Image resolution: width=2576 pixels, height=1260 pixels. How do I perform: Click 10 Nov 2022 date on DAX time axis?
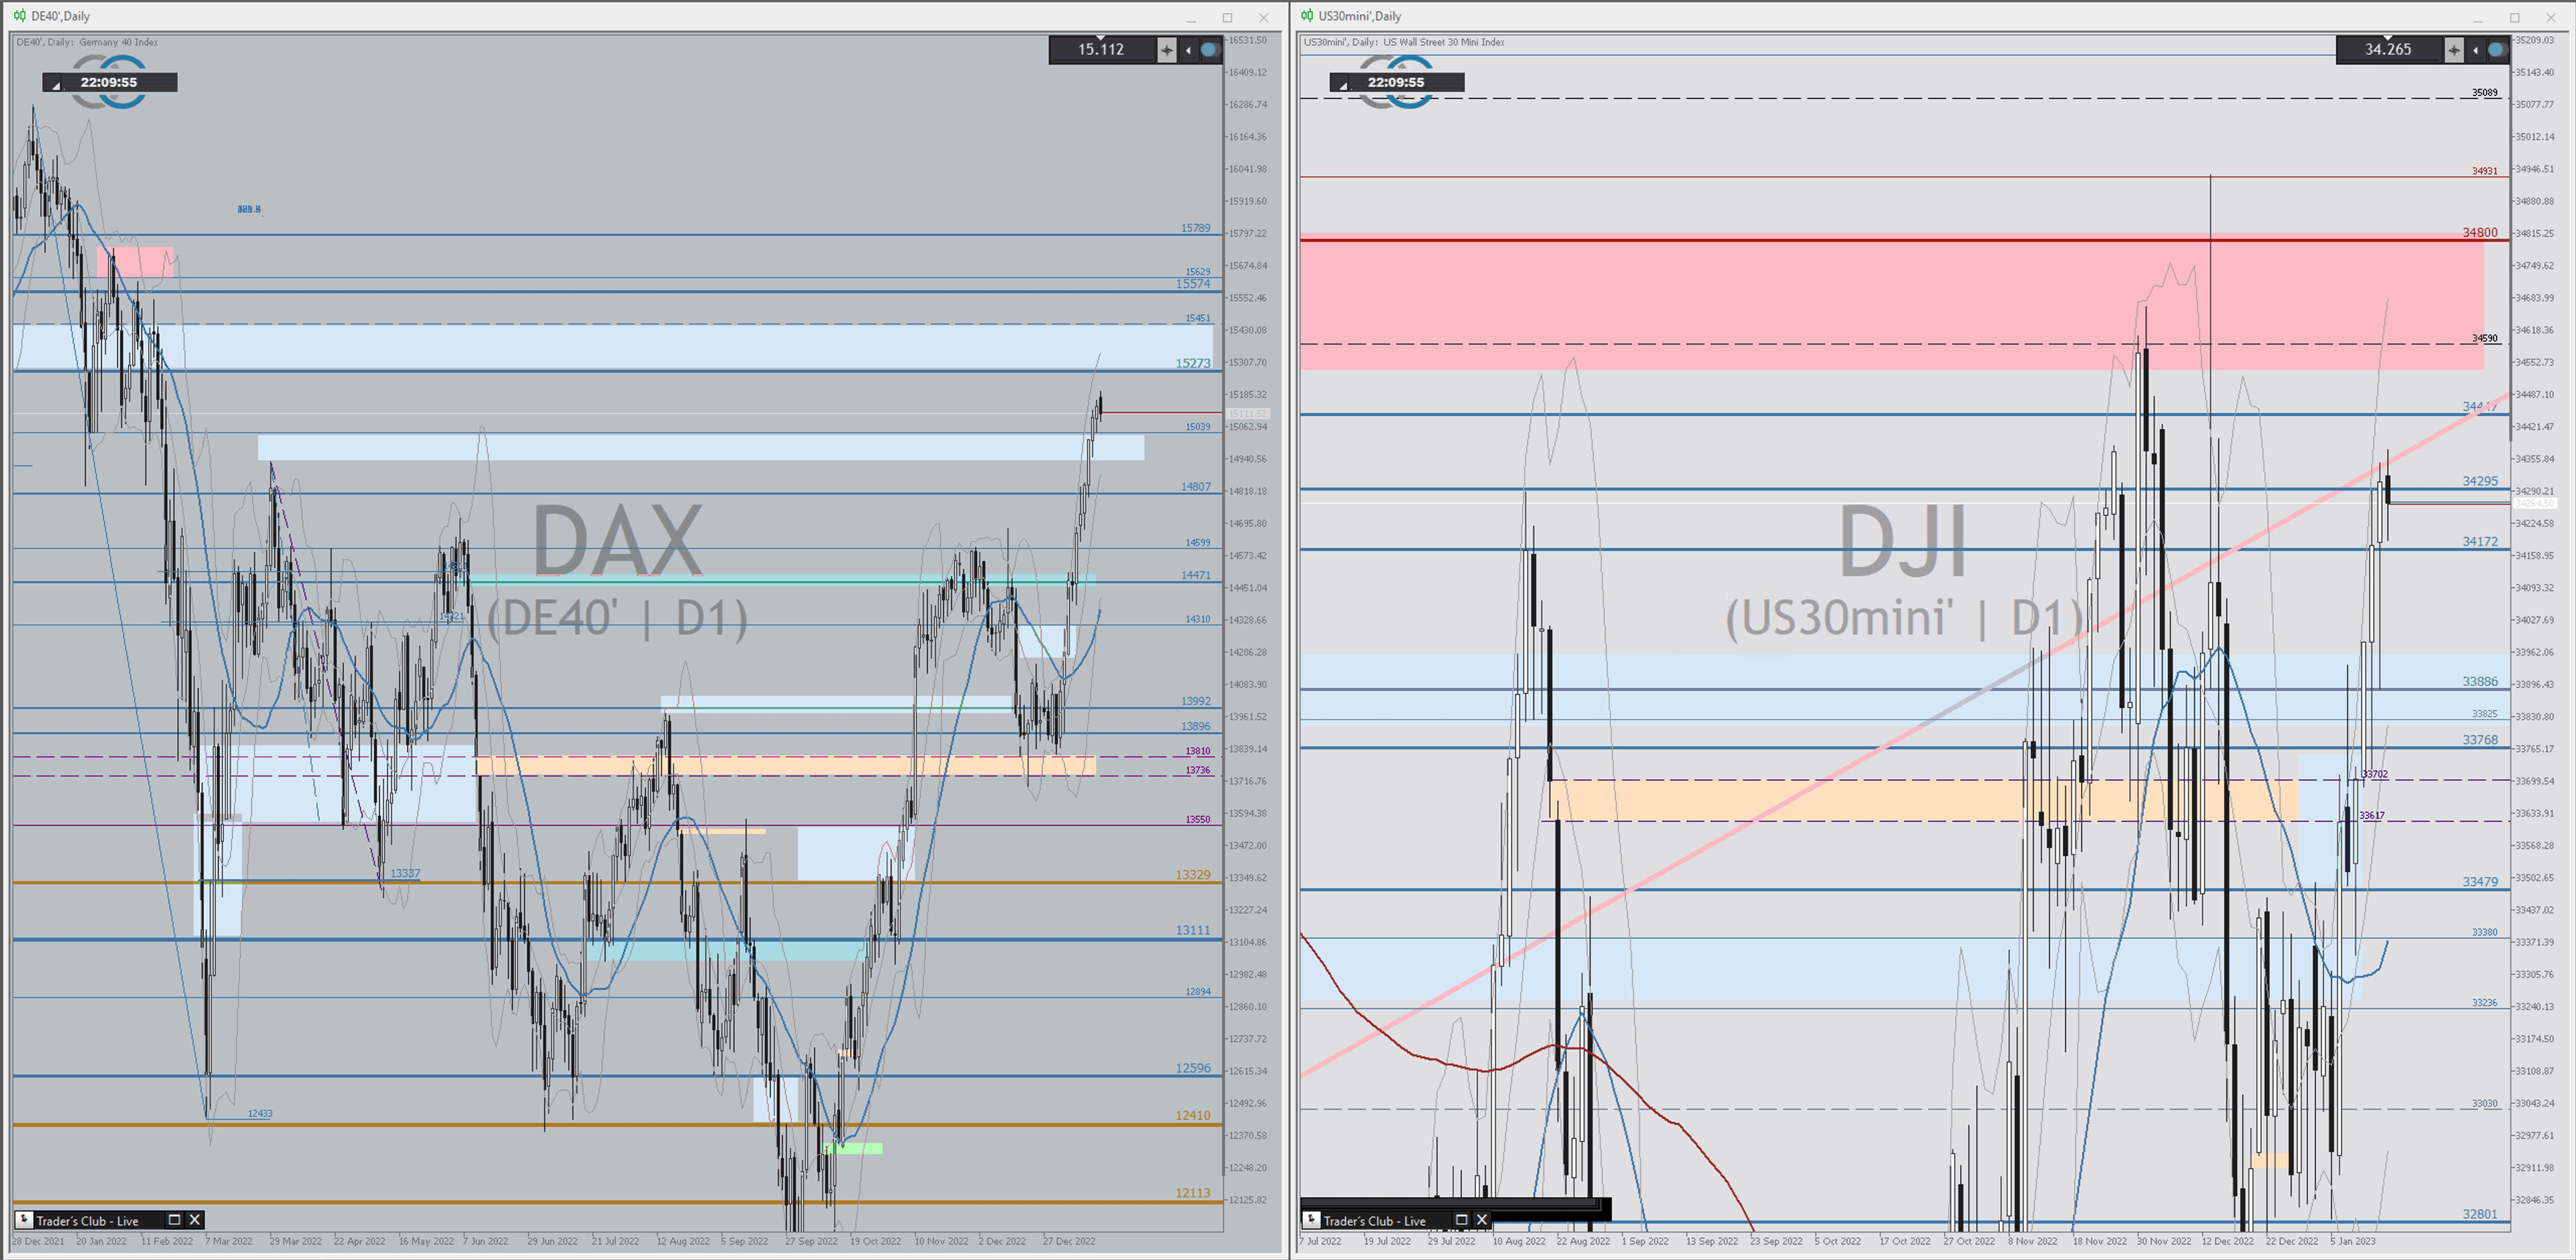(941, 1241)
